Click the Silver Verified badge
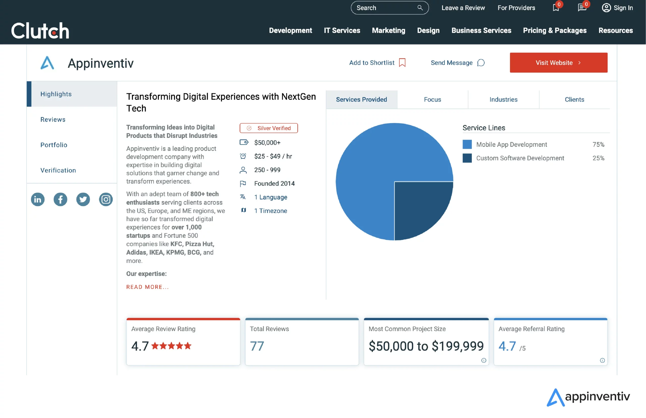Screen dimensions: 646x418 point(268,128)
